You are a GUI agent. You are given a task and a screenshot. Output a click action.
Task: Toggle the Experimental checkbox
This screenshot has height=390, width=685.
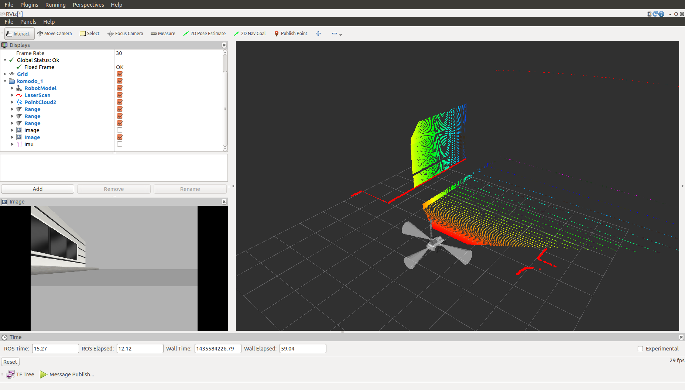coord(640,349)
